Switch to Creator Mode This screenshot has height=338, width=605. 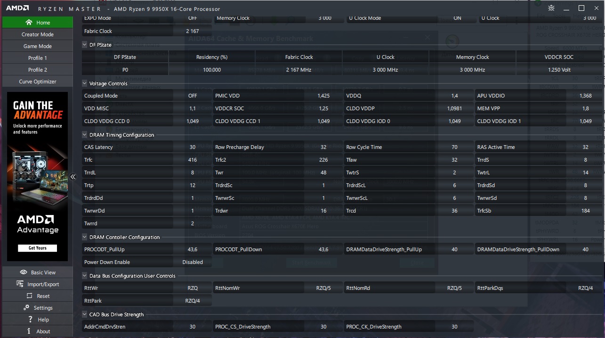[37, 34]
